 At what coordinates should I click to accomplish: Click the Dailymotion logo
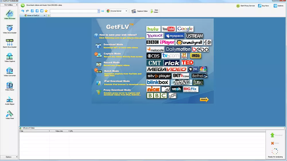pyautogui.click(x=178, y=49)
